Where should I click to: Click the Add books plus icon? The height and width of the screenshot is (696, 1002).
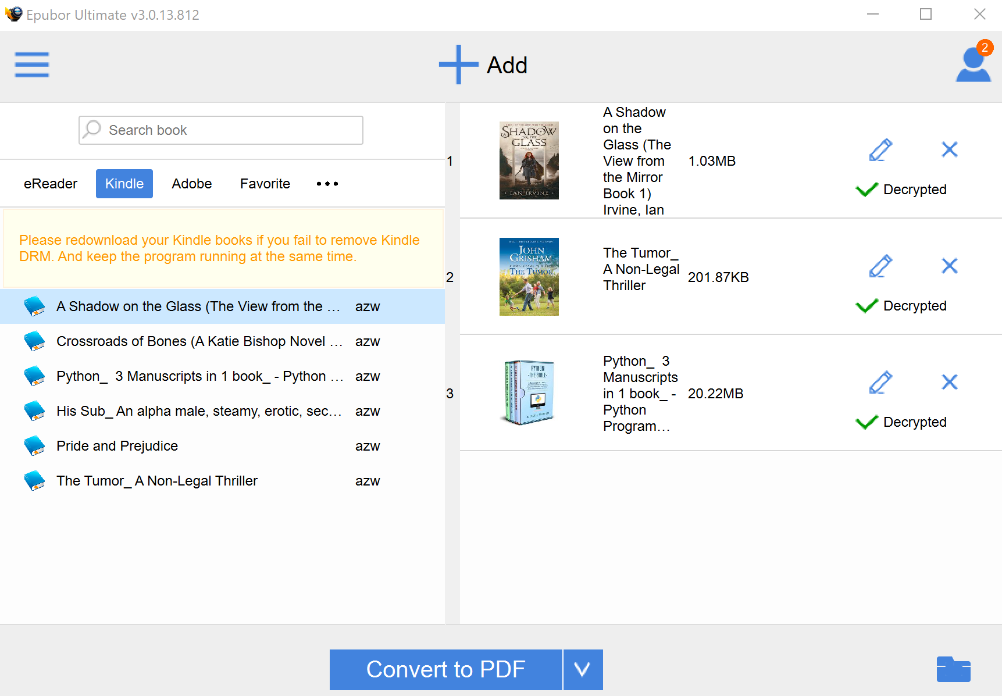457,65
